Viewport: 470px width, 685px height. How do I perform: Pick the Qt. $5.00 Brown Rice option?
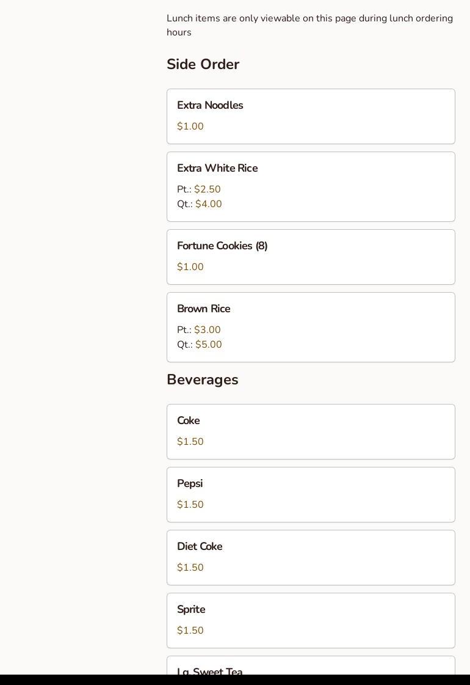[200, 345]
